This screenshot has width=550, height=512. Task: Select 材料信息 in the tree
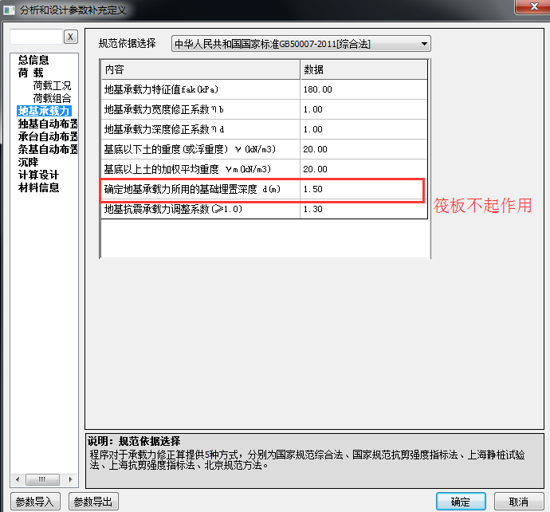(x=38, y=187)
